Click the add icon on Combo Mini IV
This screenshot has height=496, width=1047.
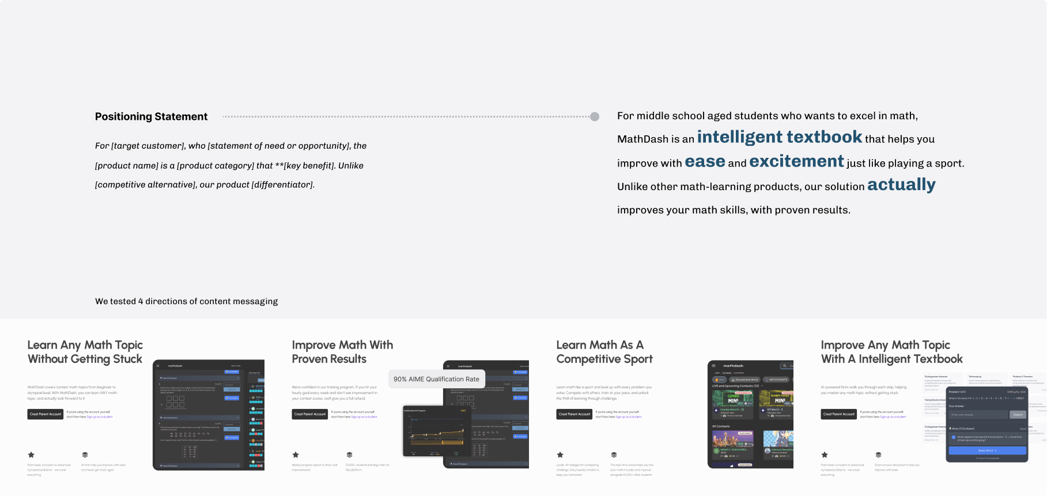tap(716, 410)
